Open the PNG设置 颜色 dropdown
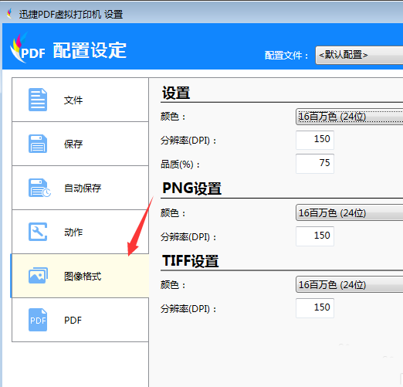 349,212
